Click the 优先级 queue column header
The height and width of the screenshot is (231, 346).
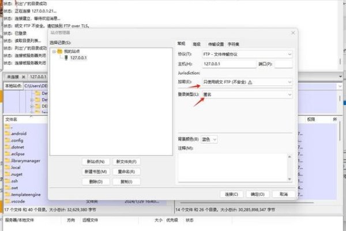click(x=172, y=220)
